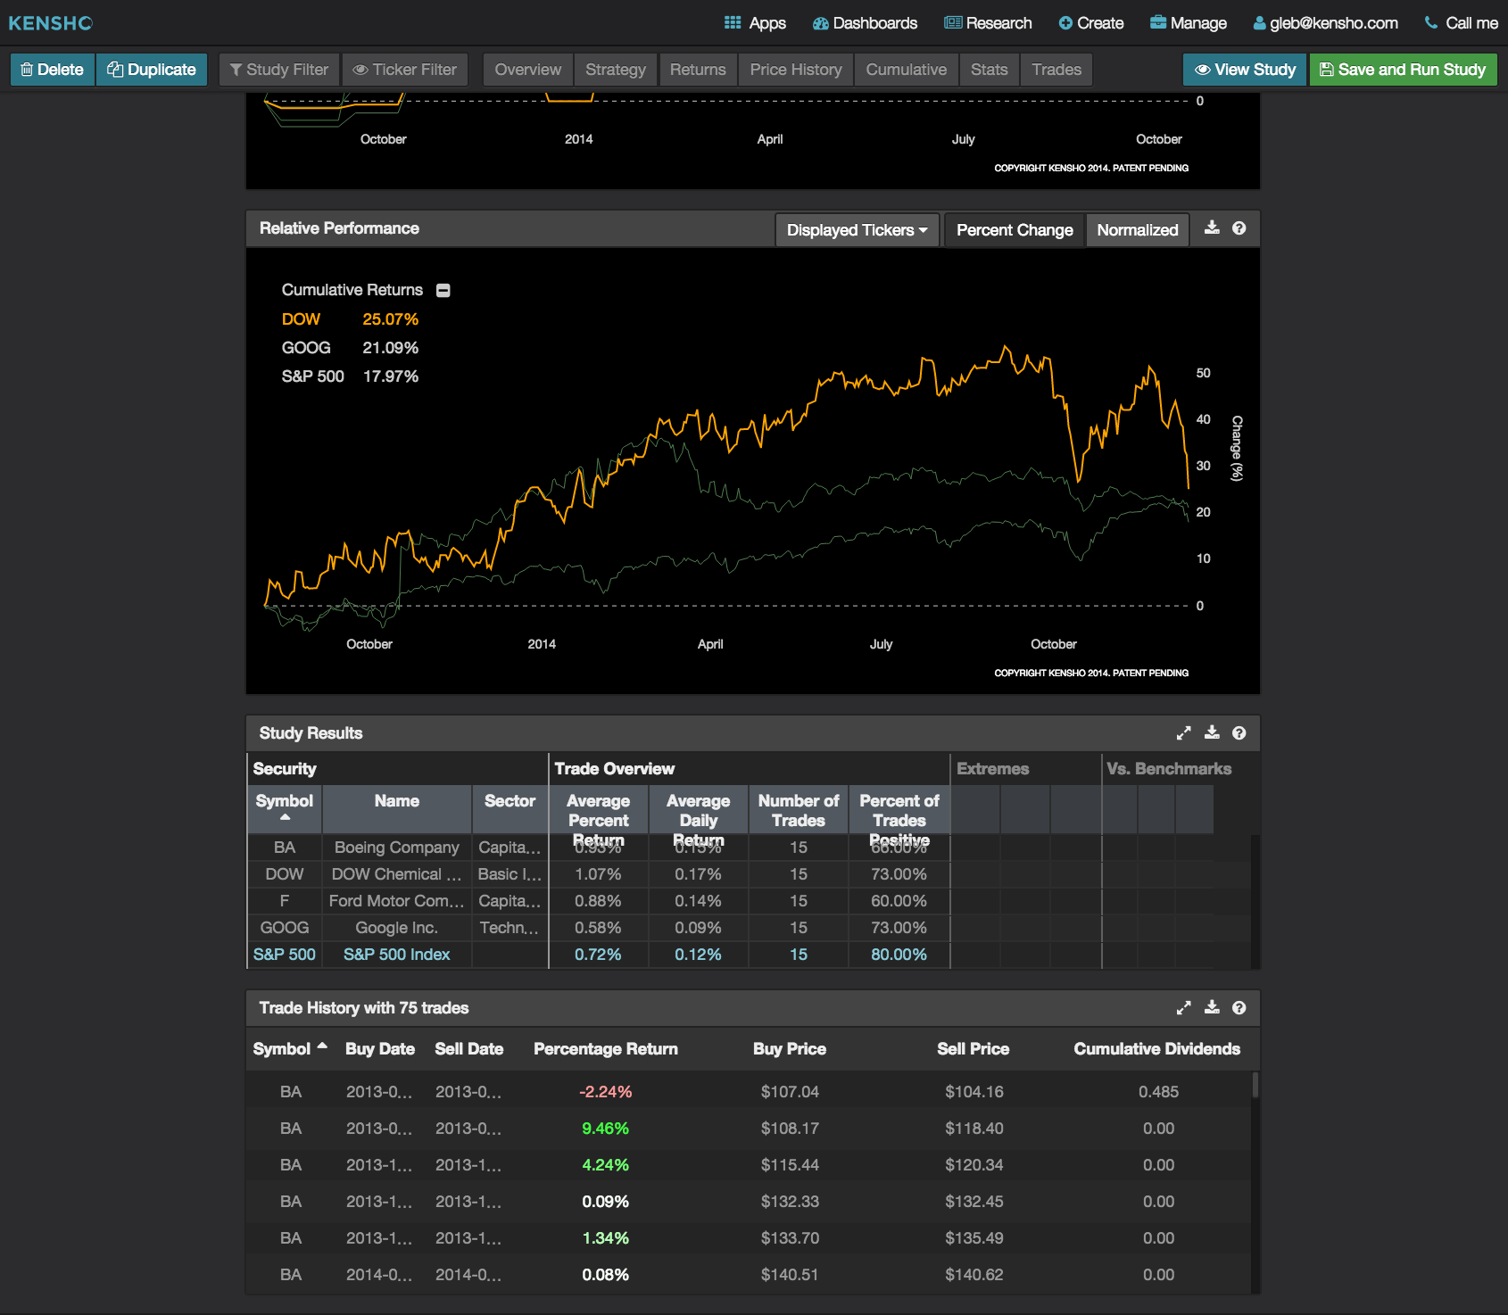This screenshot has height=1315, width=1508.
Task: Switch to the Returns tab
Action: coord(698,70)
